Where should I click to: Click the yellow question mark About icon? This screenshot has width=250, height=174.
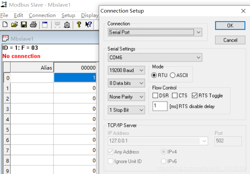79,25
